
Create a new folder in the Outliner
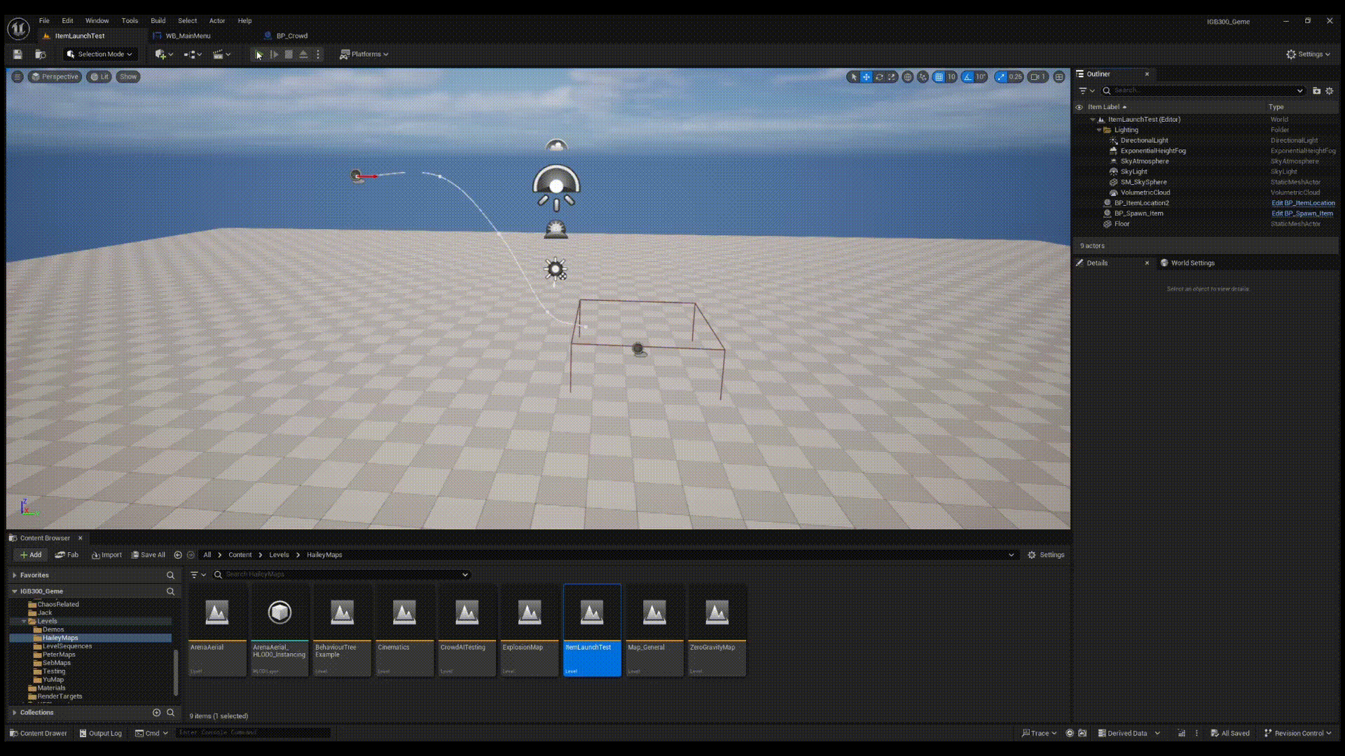coord(1316,90)
